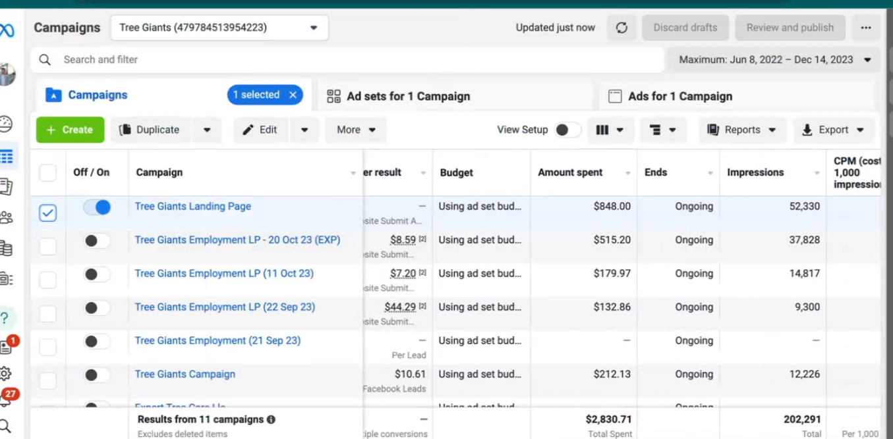
Task: Toggle the select-all checkbox in header
Action: [48, 172]
